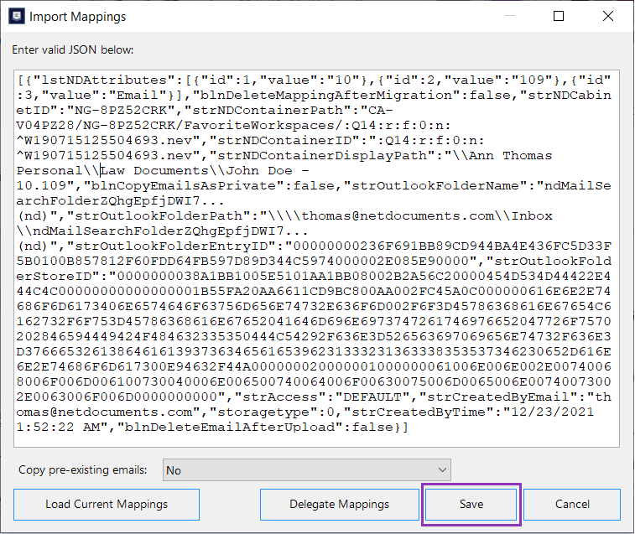This screenshot has height=534, width=635.
Task: Click the chevron arrow of the emails combo box
Action: tap(442, 470)
